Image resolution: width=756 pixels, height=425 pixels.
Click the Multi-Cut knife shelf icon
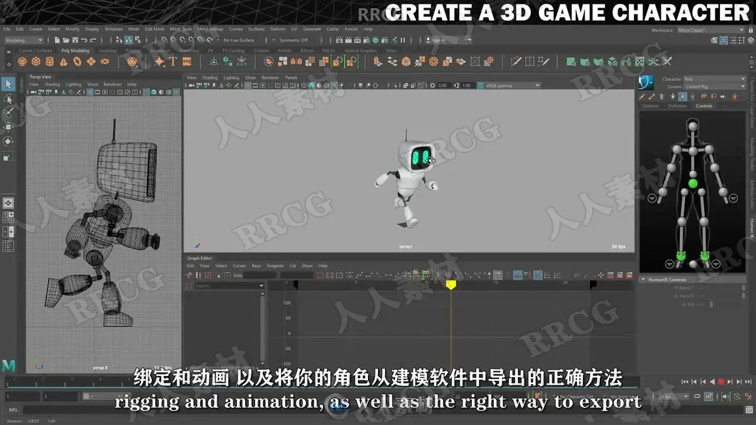tap(516, 62)
